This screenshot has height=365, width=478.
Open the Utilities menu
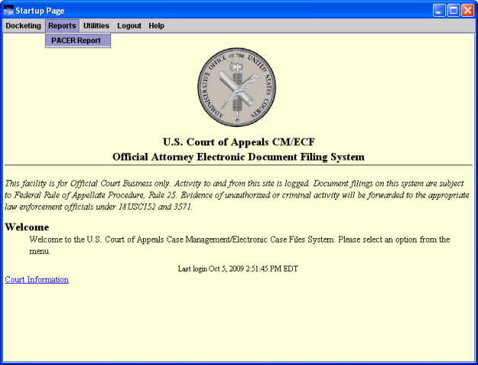[97, 26]
